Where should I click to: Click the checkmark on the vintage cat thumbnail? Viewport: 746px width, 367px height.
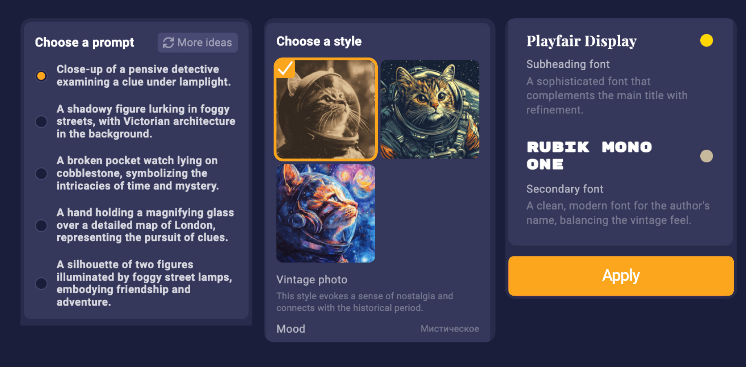click(x=285, y=68)
